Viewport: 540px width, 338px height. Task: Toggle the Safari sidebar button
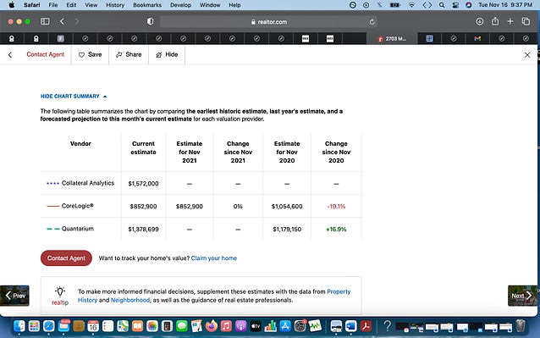(45, 21)
